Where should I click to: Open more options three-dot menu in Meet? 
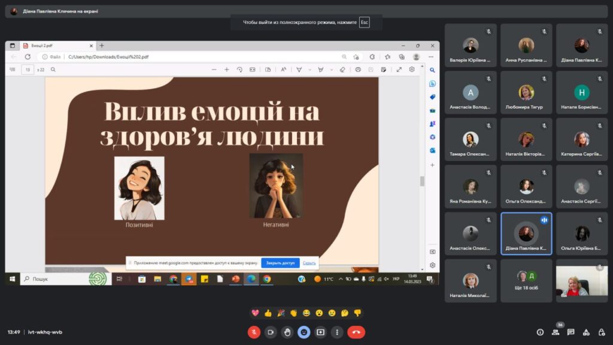(337, 332)
